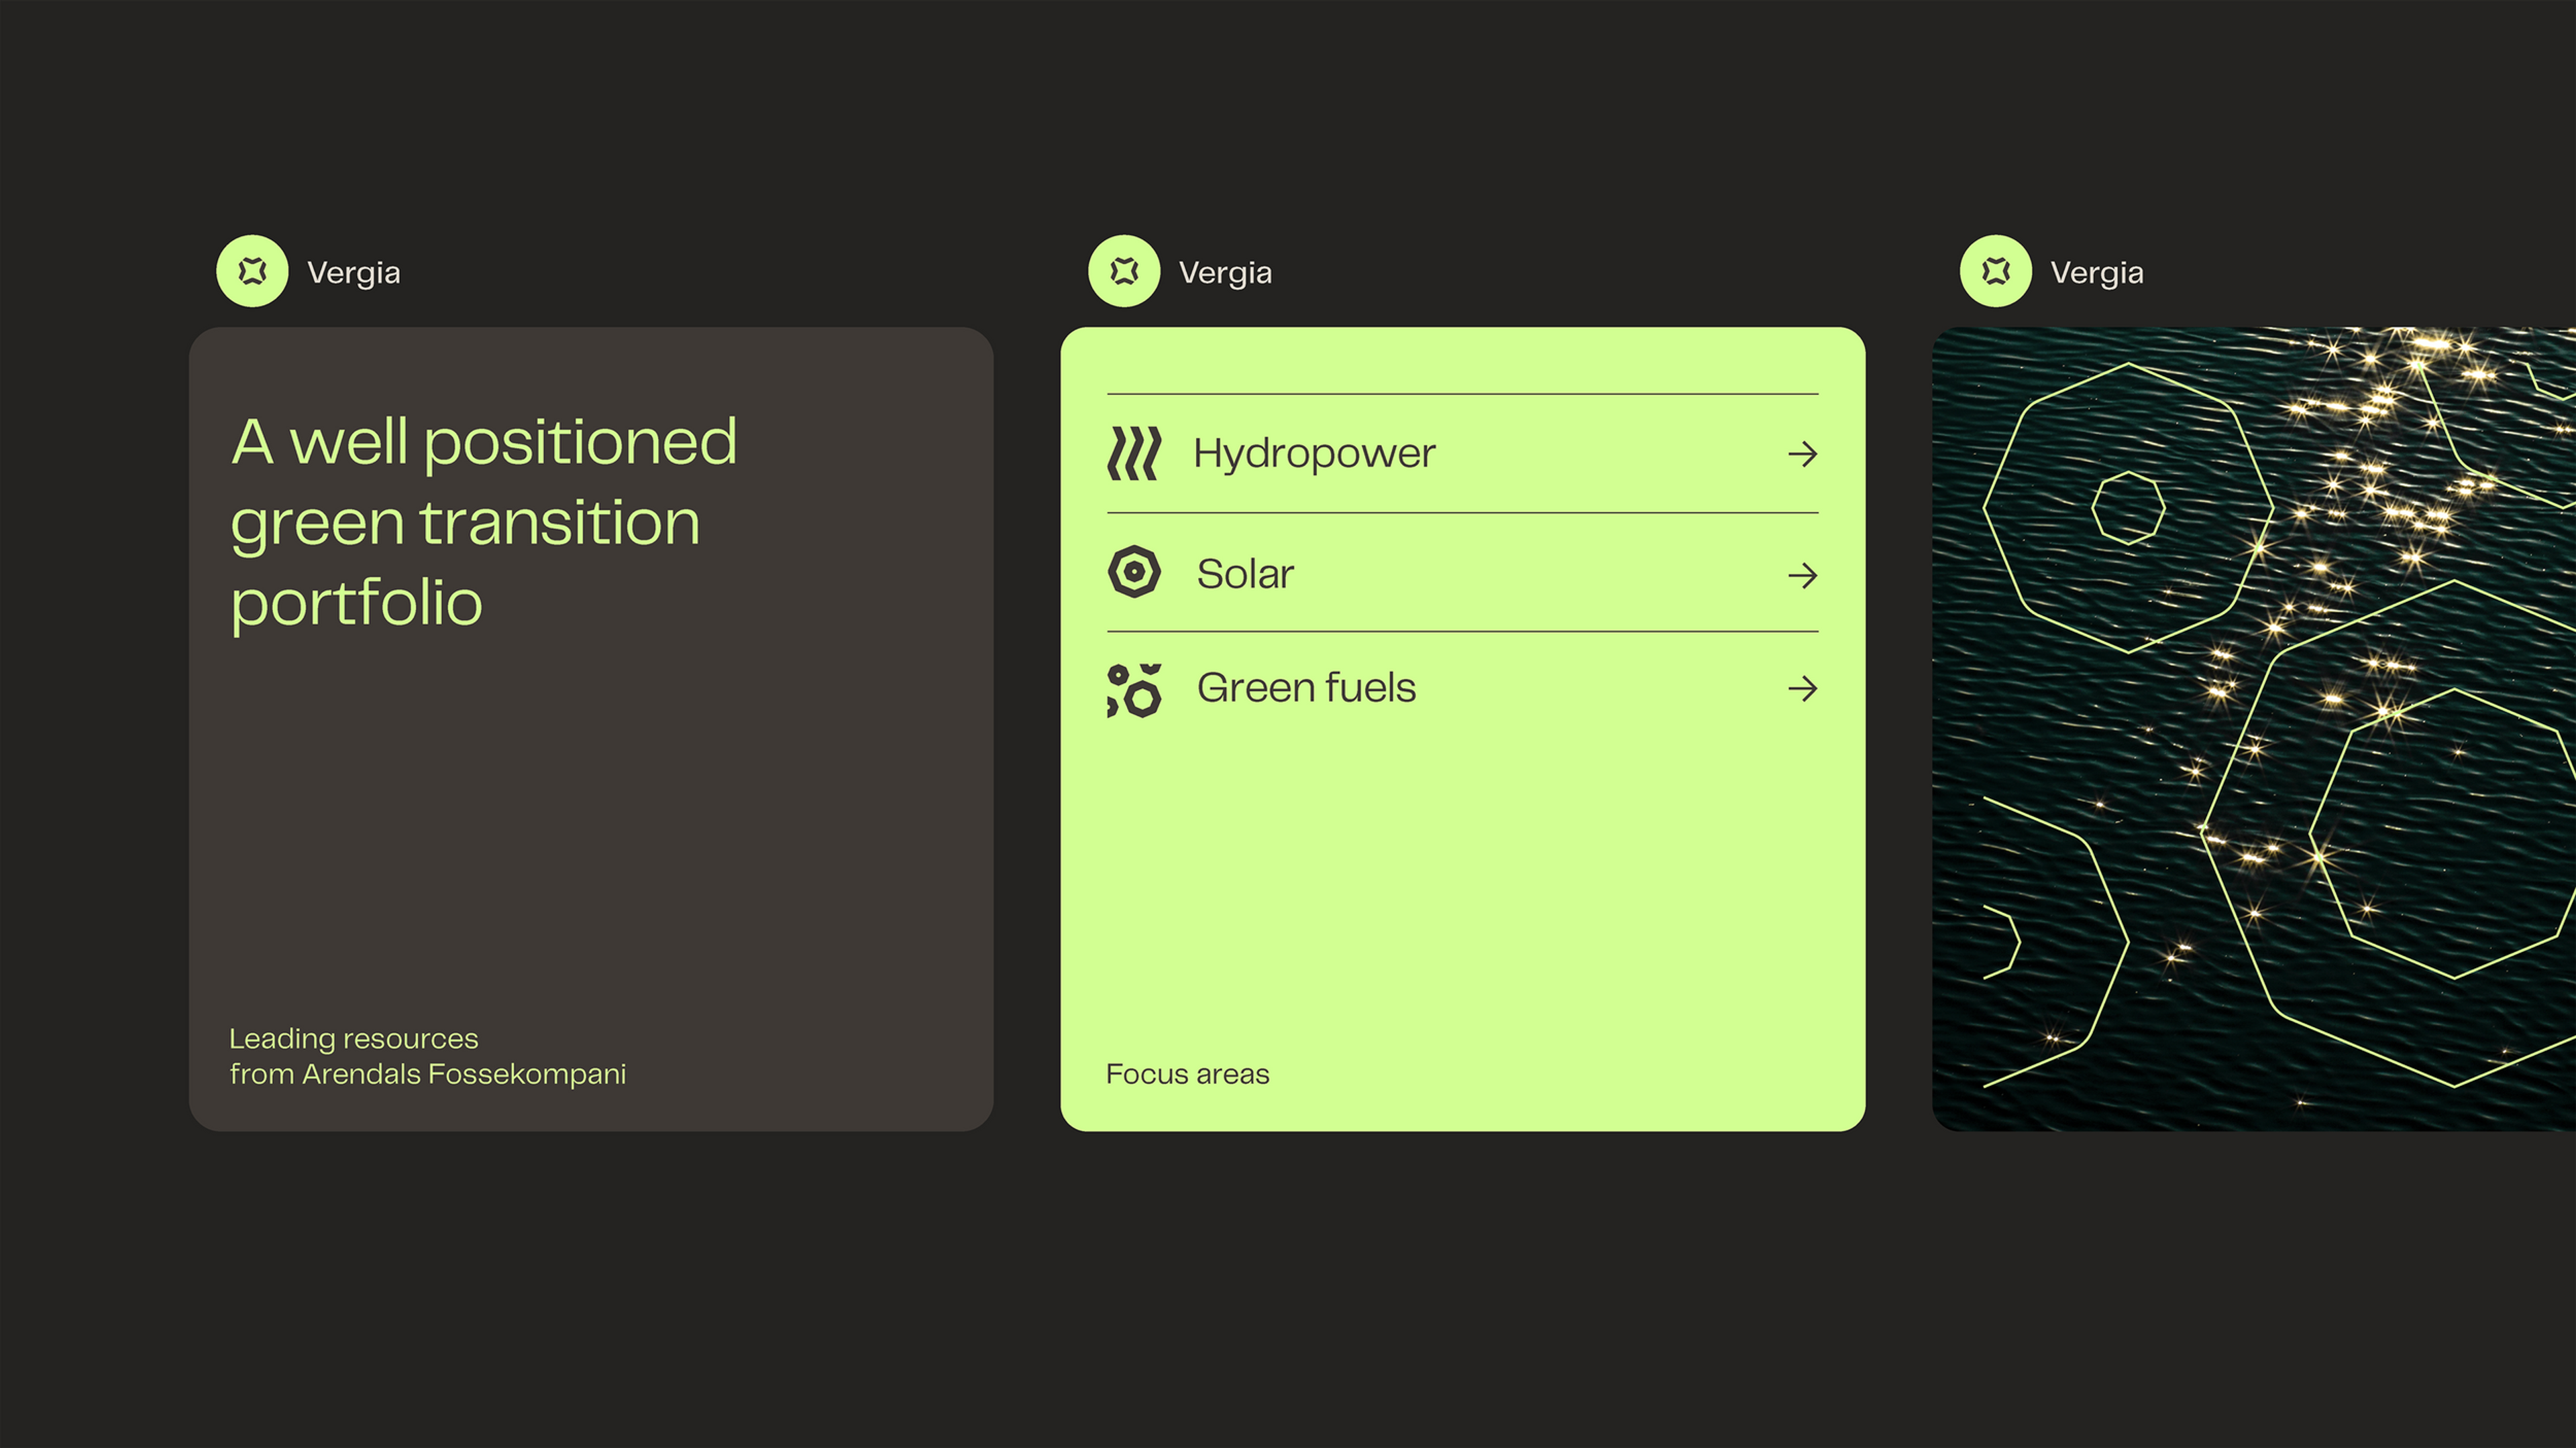
Task: Click the Arendals Fossekompani caption text
Action: click(x=427, y=1057)
